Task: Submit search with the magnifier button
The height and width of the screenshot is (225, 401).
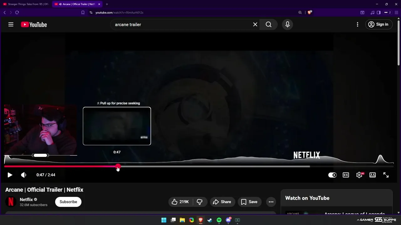Action: (268, 24)
